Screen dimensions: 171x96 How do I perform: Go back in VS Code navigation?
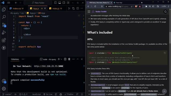pos(16,3)
